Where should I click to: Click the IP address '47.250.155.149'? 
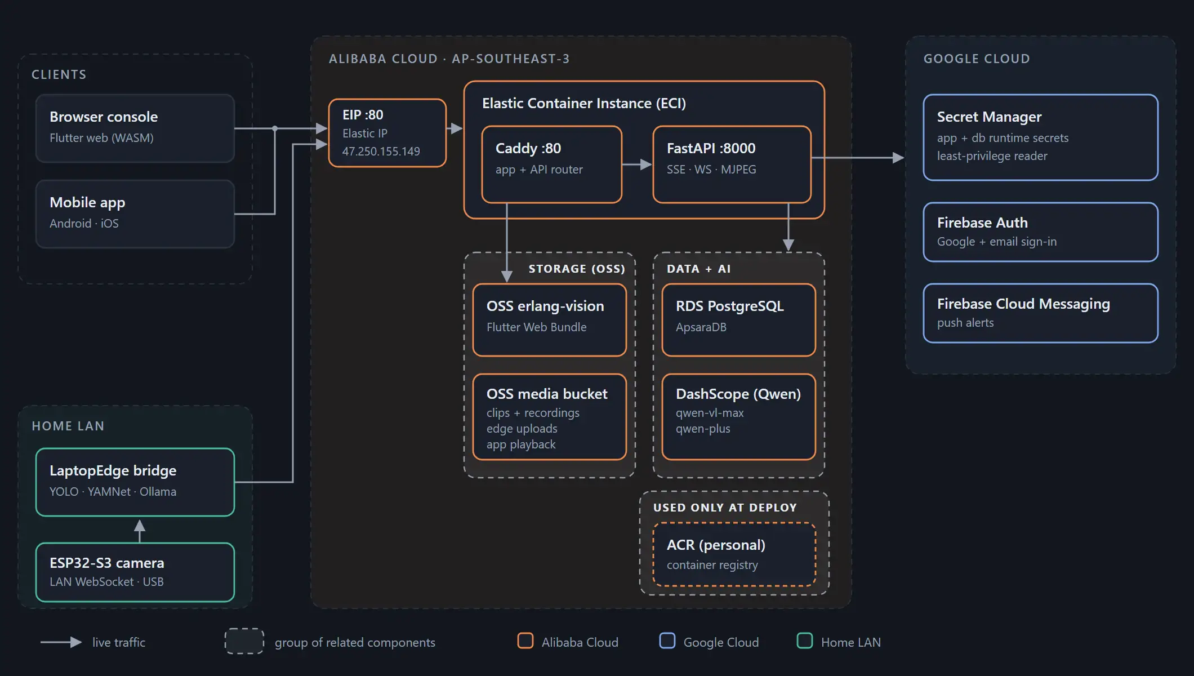(x=381, y=152)
